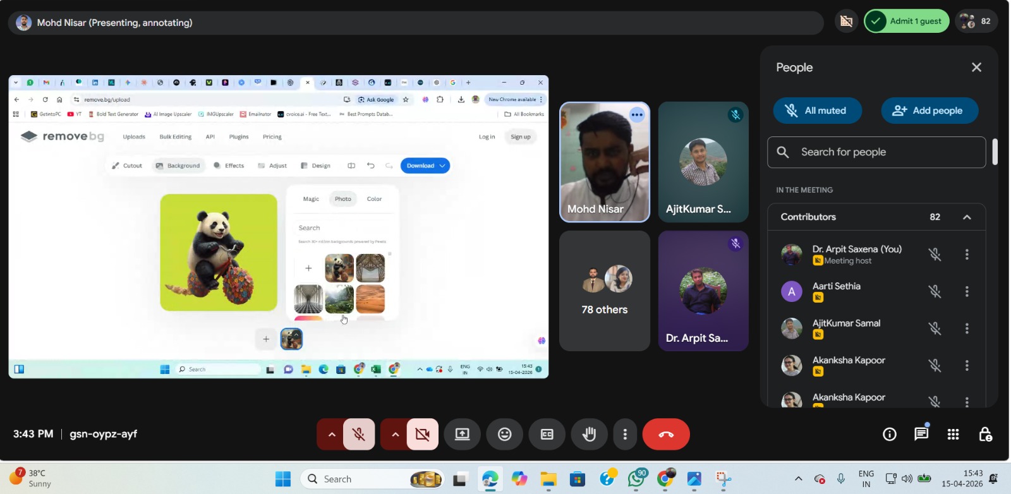Open the meeting details info icon

tap(890, 434)
